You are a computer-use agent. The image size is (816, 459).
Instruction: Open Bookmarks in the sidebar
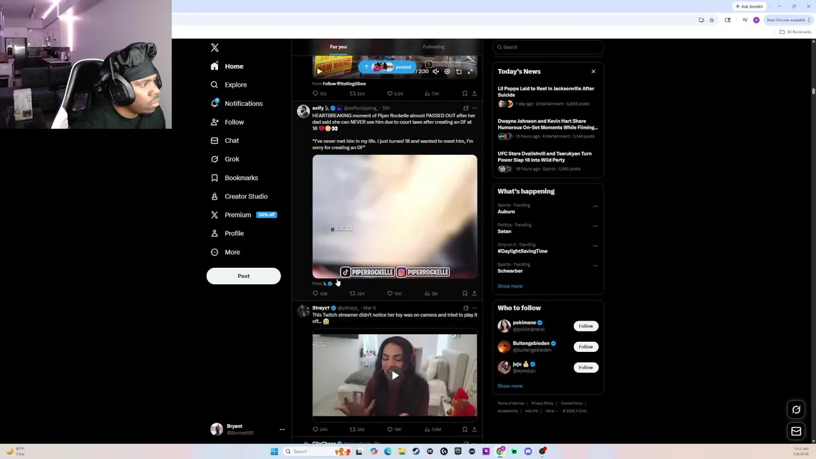234,178
